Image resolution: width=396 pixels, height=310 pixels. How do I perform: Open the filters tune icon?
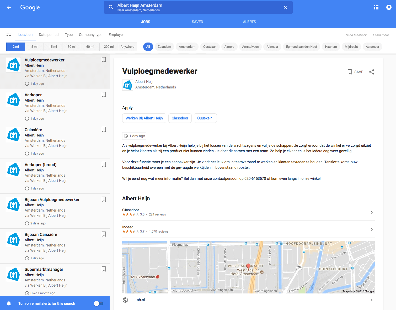coord(9,35)
